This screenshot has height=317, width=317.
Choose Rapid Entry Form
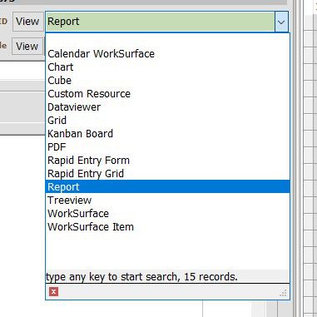[x=88, y=161]
